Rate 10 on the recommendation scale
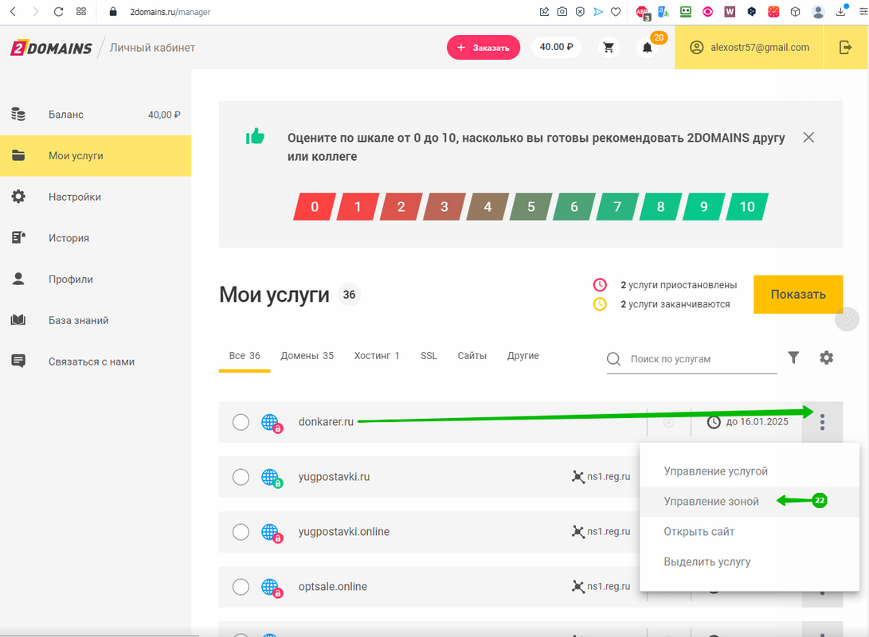869x637 pixels. tap(747, 206)
